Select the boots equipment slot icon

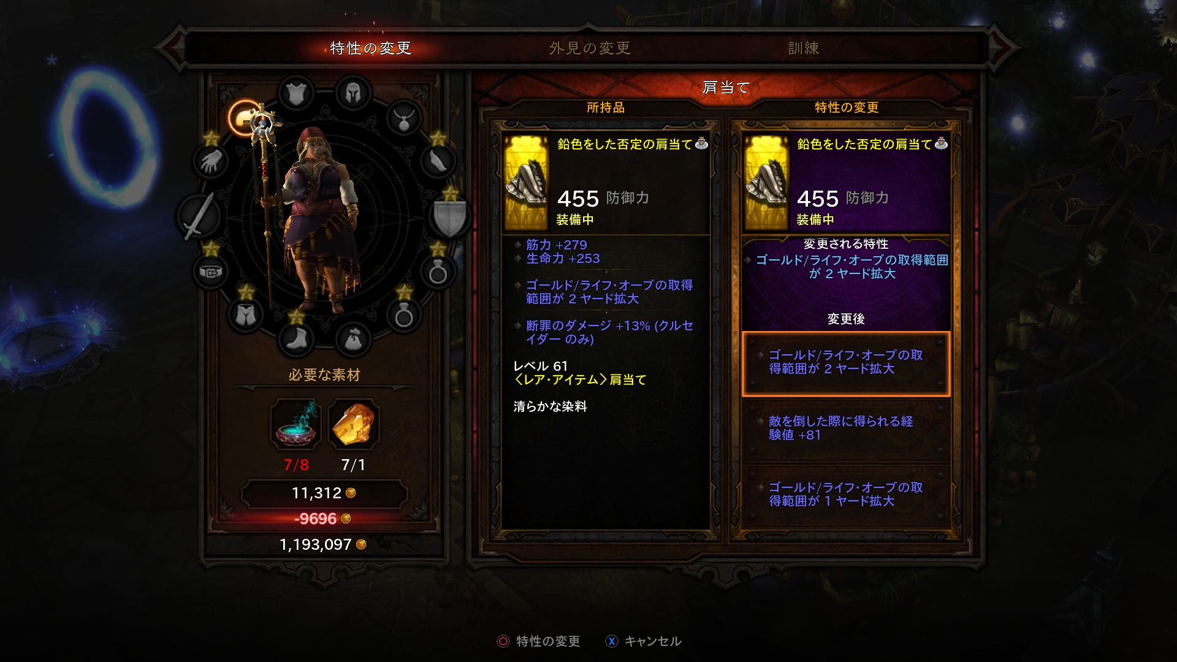point(296,339)
